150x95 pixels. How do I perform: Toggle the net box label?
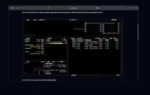[x=28, y=62]
